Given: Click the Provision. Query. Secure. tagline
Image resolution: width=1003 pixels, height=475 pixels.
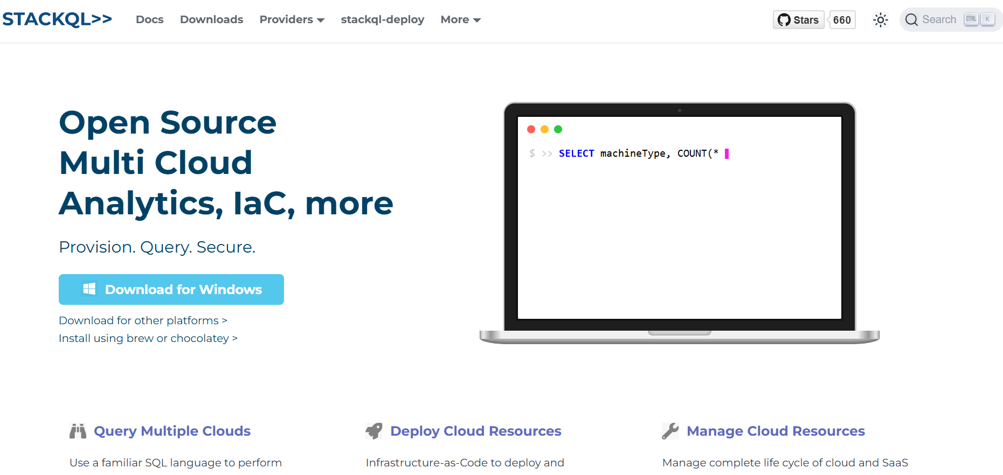Looking at the screenshot, I should [157, 247].
